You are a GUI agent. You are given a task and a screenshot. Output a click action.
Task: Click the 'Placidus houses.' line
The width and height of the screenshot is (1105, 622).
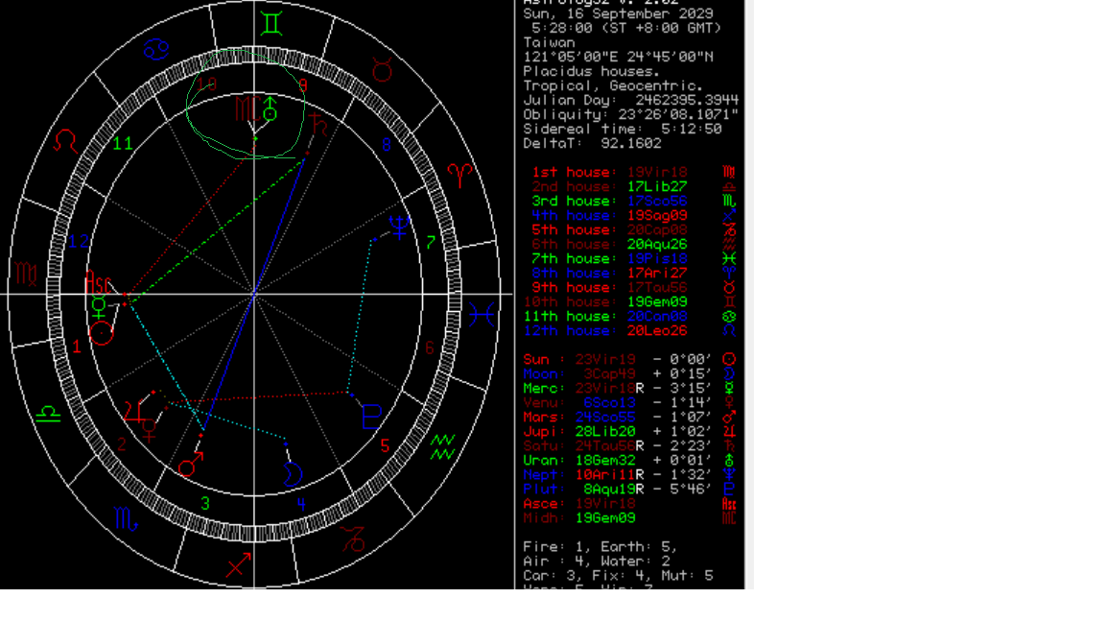[591, 71]
